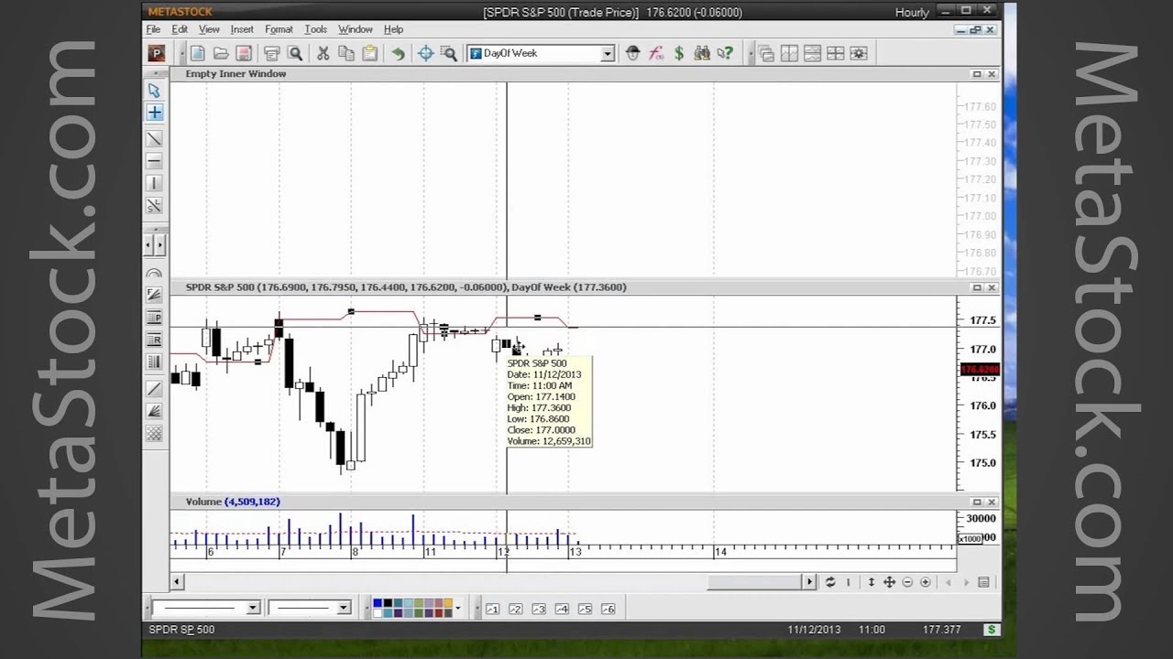Undo the last action

pyautogui.click(x=398, y=53)
